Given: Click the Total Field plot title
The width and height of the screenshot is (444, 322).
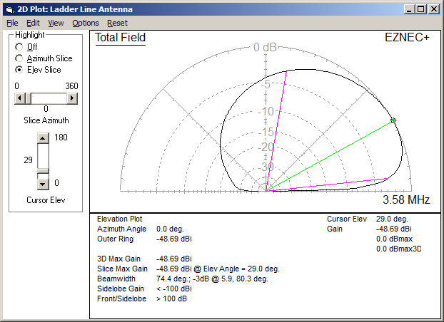Looking at the screenshot, I should pyautogui.click(x=120, y=37).
